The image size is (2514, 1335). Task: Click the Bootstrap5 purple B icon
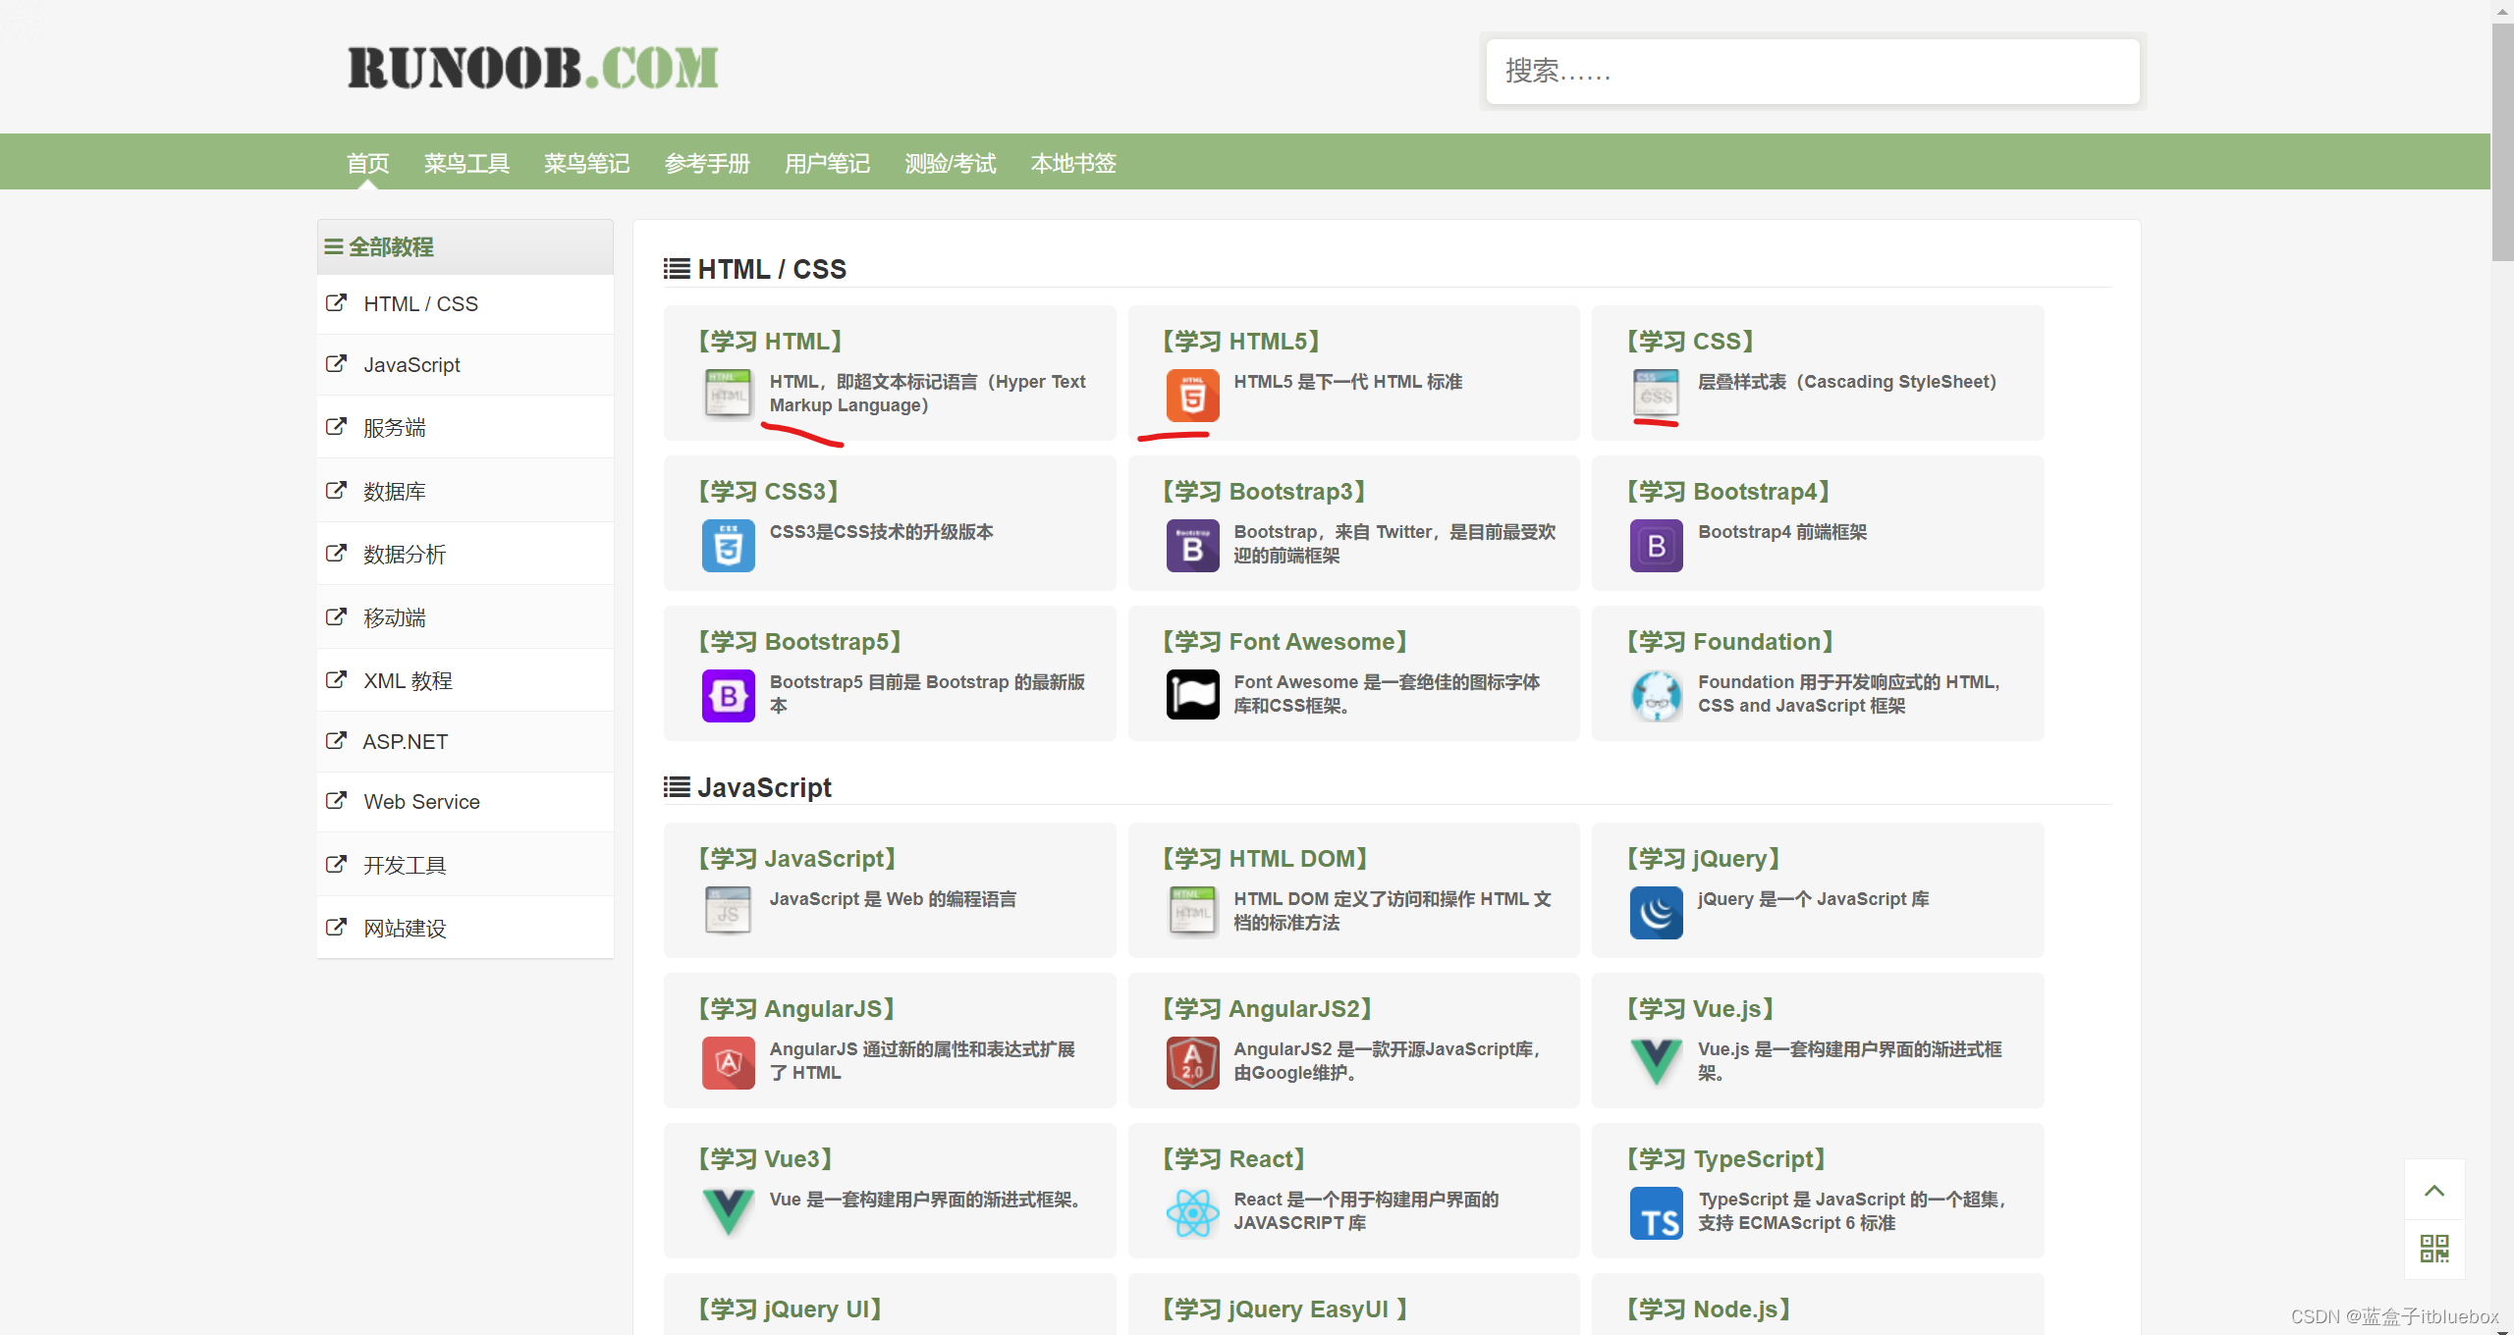coord(728,696)
